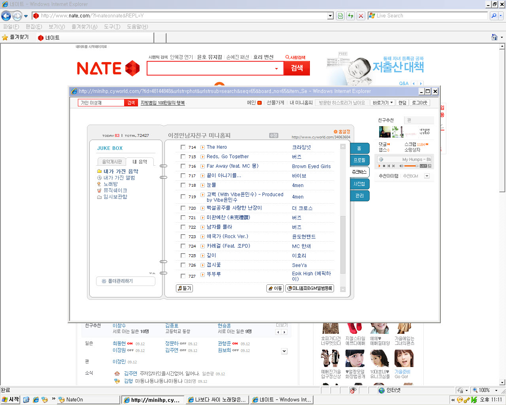Stop the mini BGM player

[x=384, y=166]
